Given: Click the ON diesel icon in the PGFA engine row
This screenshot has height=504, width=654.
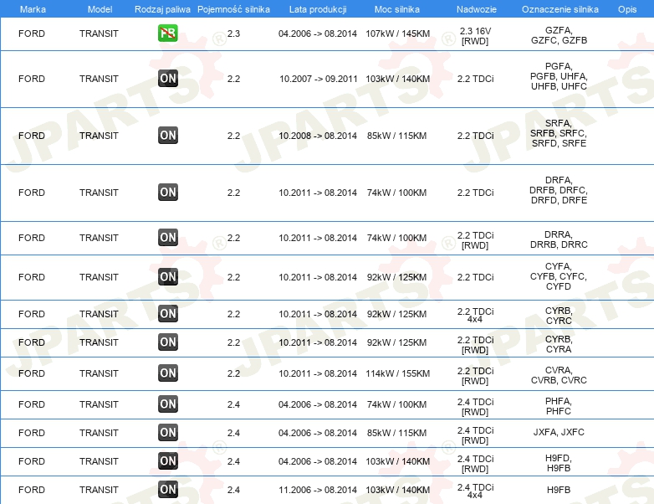Looking at the screenshot, I should pyautogui.click(x=168, y=79).
